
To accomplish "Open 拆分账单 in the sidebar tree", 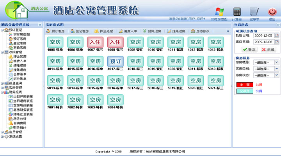I will coord(20,79).
